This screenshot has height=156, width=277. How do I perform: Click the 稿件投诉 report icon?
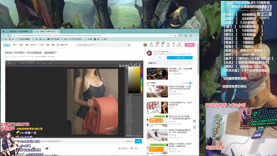point(123,148)
